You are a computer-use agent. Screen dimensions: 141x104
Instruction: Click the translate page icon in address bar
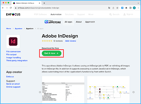[109, 8]
